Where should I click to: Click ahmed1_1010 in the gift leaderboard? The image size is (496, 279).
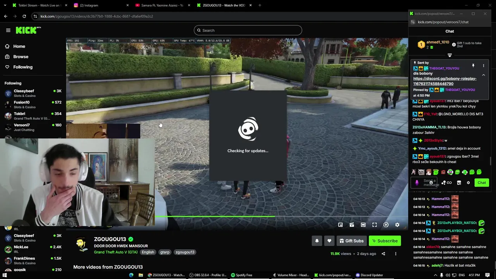[x=437, y=42]
